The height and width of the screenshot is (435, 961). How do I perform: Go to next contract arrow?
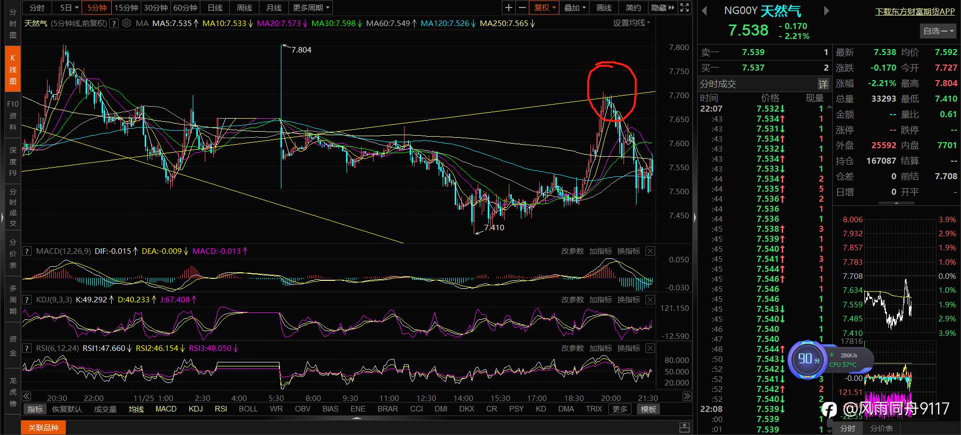point(826,11)
